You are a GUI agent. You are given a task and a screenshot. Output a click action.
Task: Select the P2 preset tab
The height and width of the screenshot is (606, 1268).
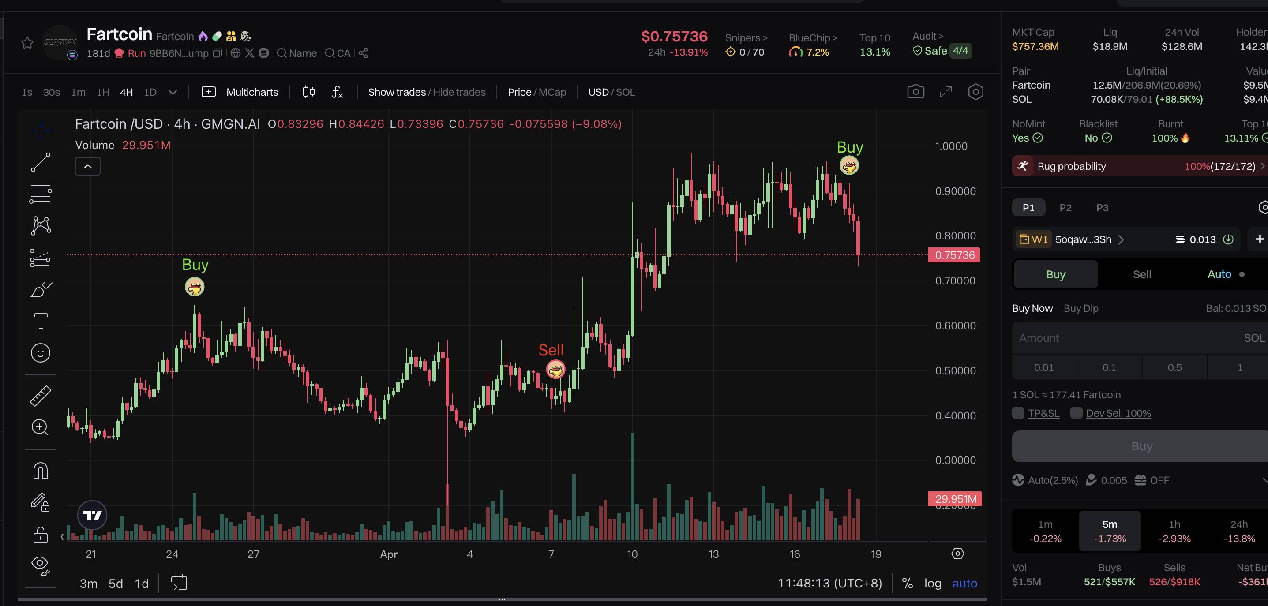pyautogui.click(x=1065, y=208)
